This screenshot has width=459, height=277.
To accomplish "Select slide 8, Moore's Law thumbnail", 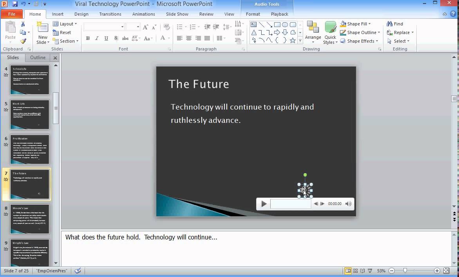I will [30, 219].
